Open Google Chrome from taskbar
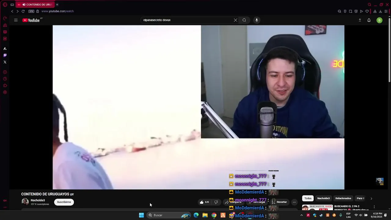The width and height of the screenshot is (391, 220). [214, 215]
